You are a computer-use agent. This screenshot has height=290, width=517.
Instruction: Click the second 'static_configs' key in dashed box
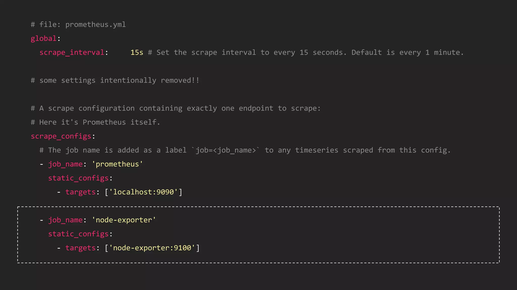pyautogui.click(x=78, y=234)
